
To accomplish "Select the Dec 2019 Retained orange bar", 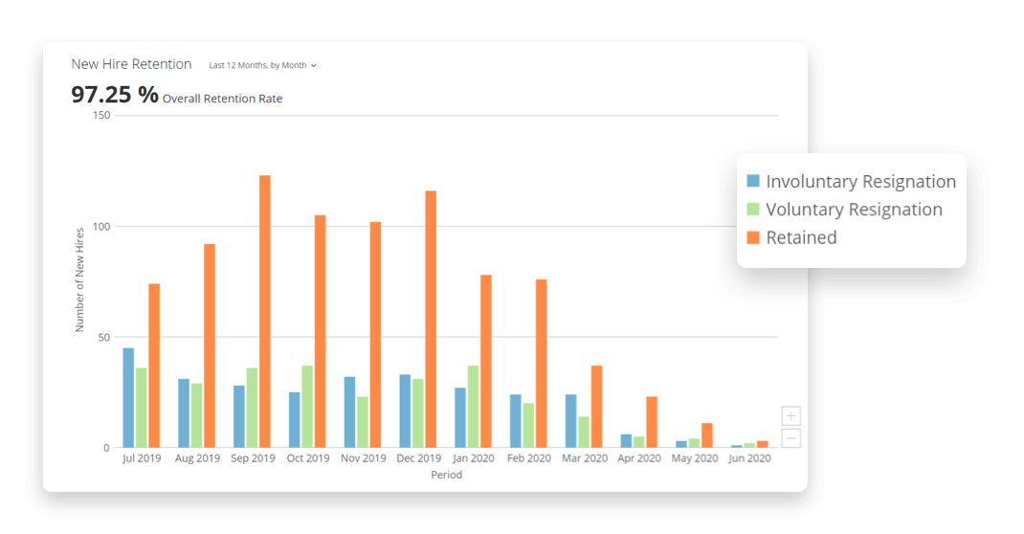I will pyautogui.click(x=431, y=319).
